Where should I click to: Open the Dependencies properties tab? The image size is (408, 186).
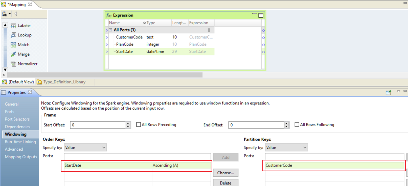(x=17, y=127)
